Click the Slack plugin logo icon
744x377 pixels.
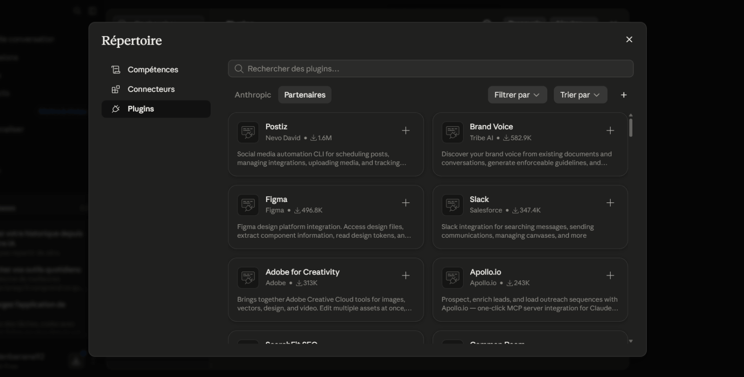point(452,205)
